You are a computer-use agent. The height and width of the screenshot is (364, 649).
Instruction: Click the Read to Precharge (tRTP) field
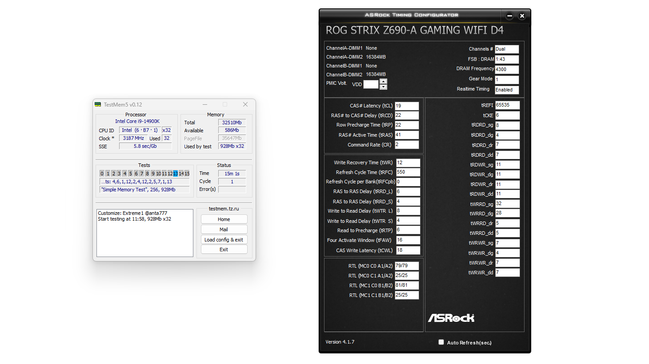(x=408, y=230)
